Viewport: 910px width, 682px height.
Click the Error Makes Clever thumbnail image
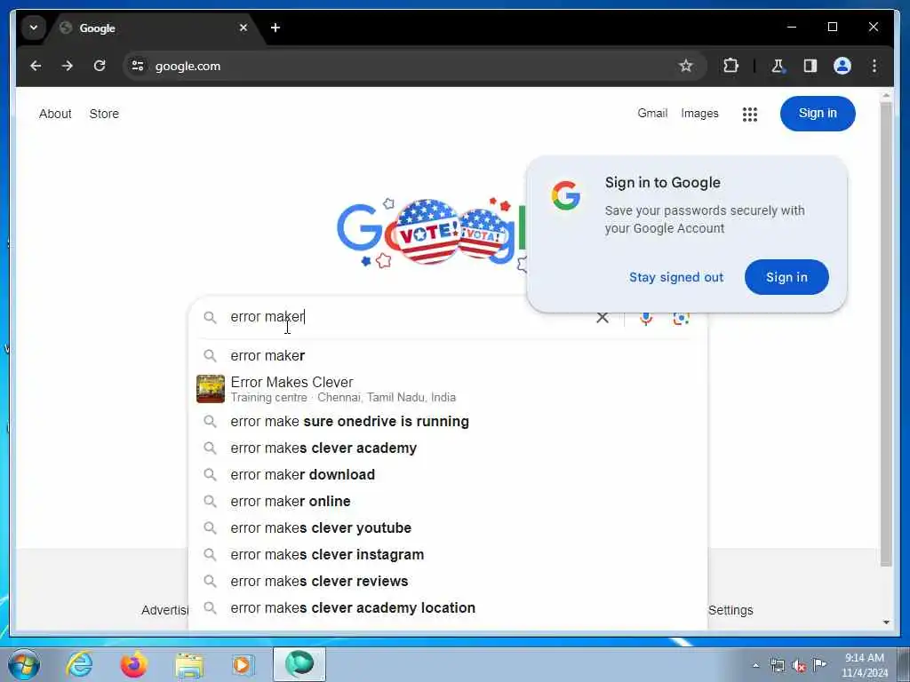210,389
